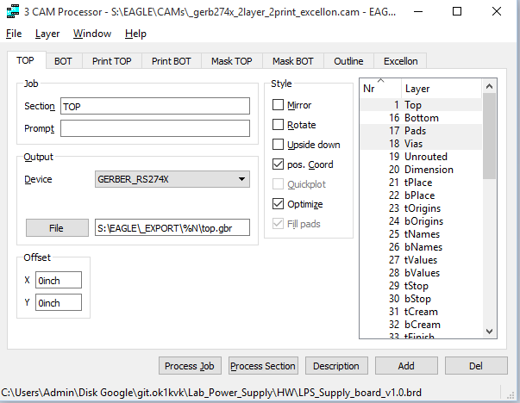The height and width of the screenshot is (403, 520).
Task: Switch to the Excellon tab
Action: click(x=401, y=61)
